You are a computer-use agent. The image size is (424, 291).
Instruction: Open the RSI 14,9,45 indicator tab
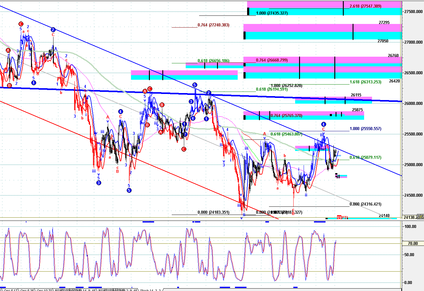coord(75,290)
